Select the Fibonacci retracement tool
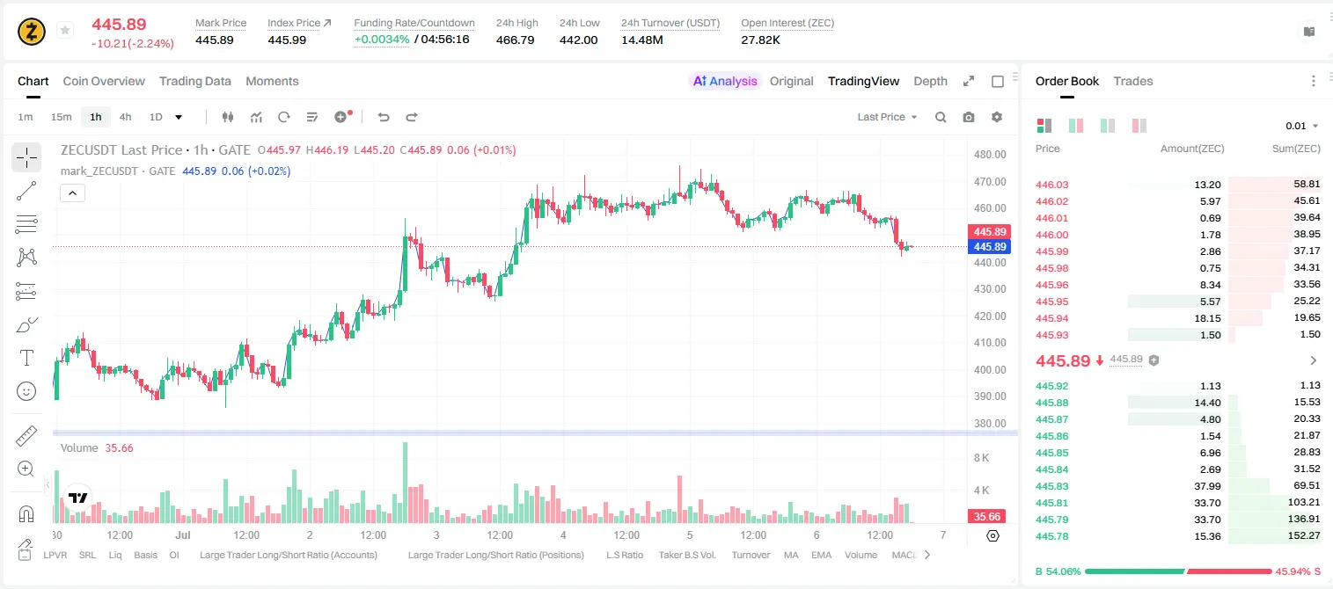Image resolution: width=1333 pixels, height=589 pixels. [26, 224]
